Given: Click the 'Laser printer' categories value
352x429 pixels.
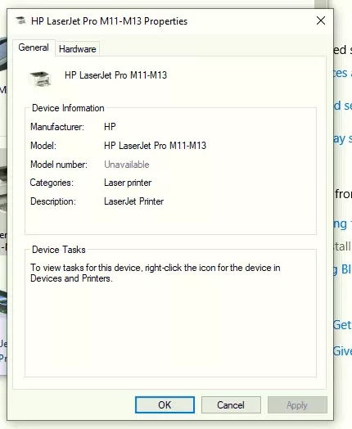Looking at the screenshot, I should click(128, 183).
